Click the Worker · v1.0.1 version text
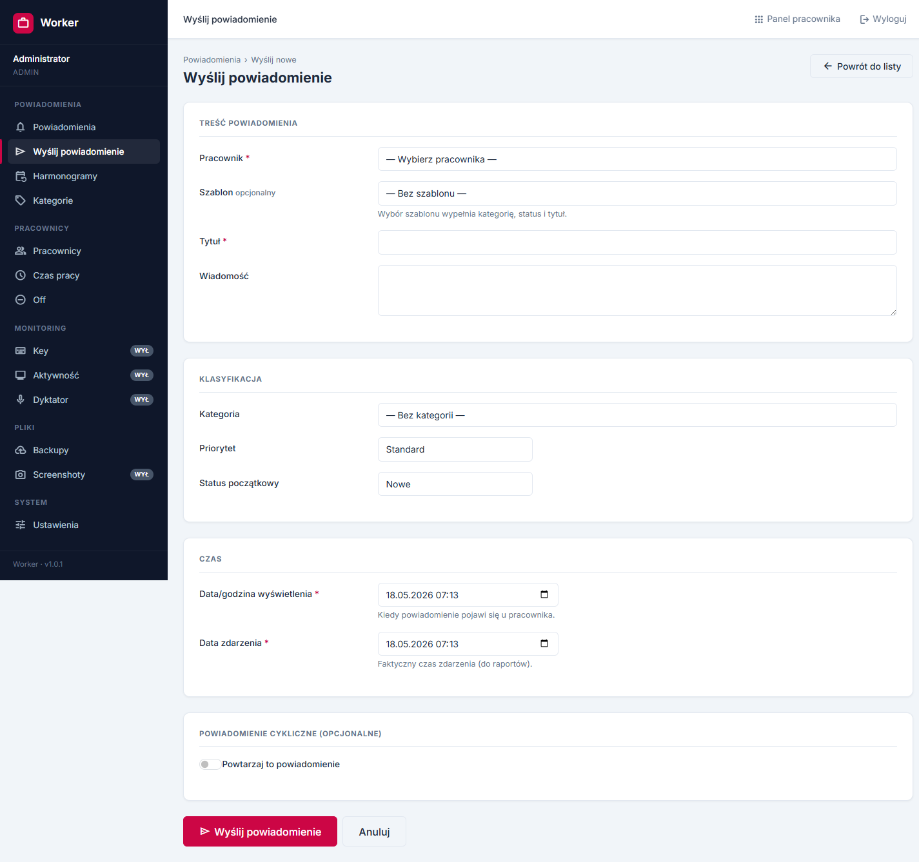The height and width of the screenshot is (862, 919). coord(38,564)
